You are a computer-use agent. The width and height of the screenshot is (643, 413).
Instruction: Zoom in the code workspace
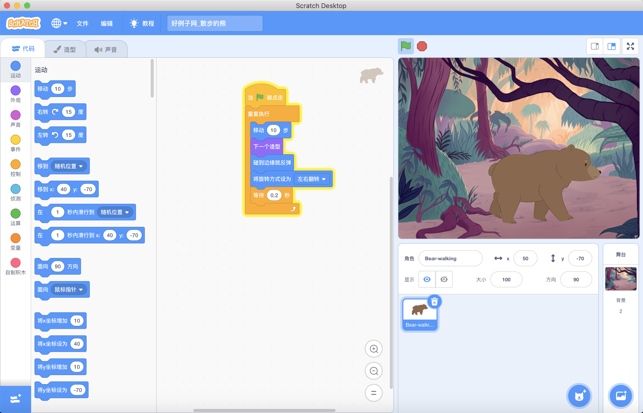[374, 349]
